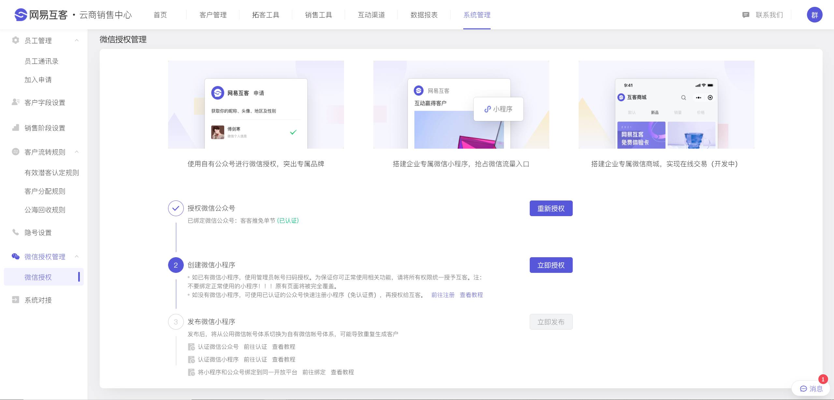
Task: Click the 销售阶段设置 chart icon
Action: click(x=15, y=127)
